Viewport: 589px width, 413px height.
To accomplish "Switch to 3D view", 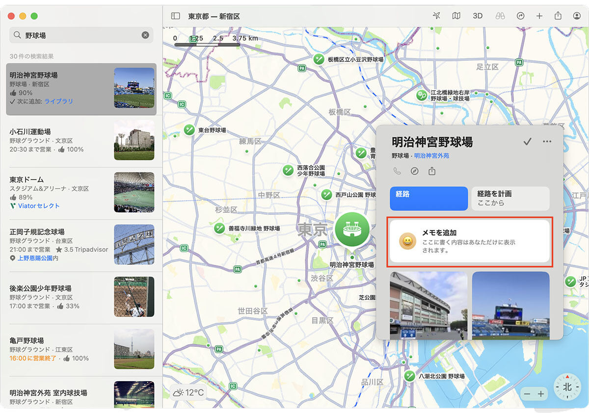I will (478, 16).
